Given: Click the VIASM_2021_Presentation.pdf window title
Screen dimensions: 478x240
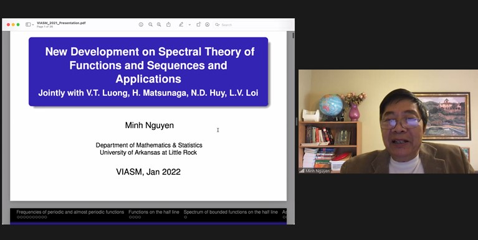Looking at the screenshot, I should click(61, 23).
